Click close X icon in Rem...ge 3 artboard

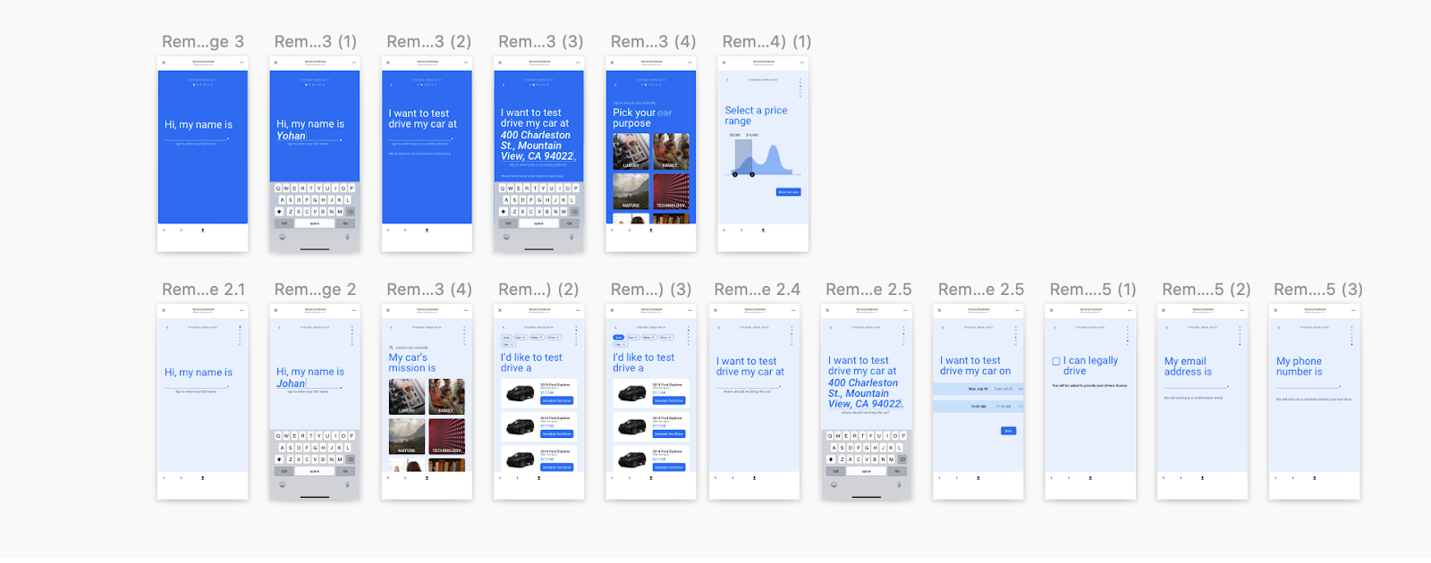click(x=164, y=63)
